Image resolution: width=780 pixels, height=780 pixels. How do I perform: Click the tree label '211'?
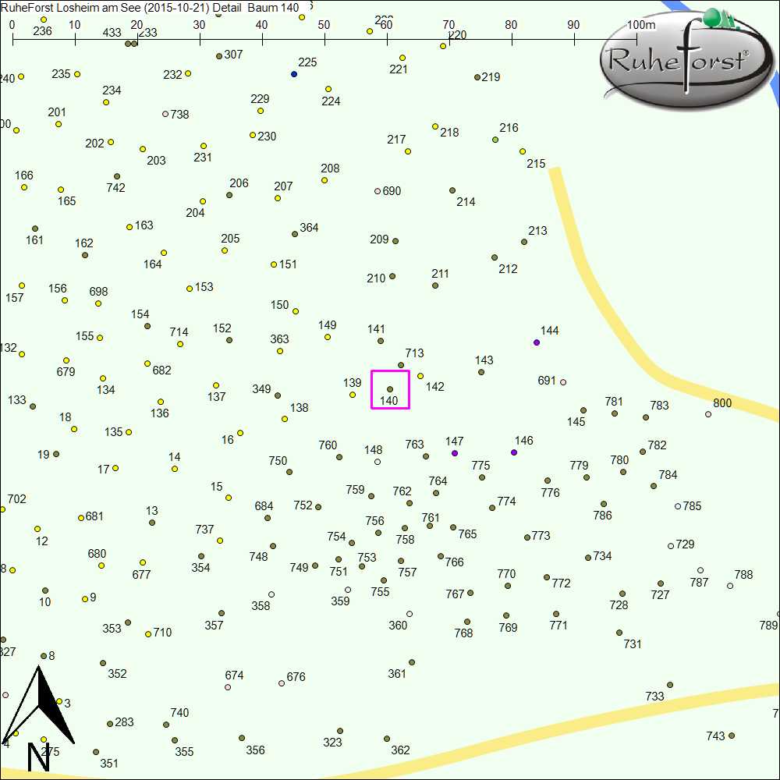[440, 274]
